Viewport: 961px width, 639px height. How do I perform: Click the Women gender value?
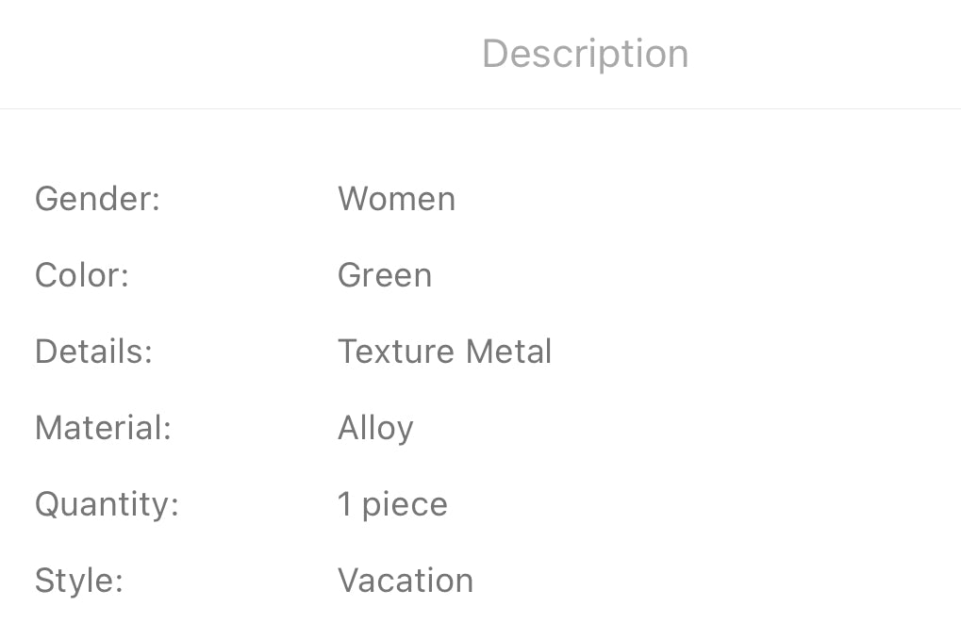tap(396, 199)
